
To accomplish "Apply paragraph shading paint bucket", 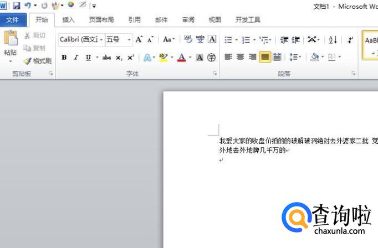I will click(x=315, y=57).
